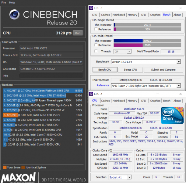
Task: Open the Help menu in Cinebench
Action: (12, 2)
